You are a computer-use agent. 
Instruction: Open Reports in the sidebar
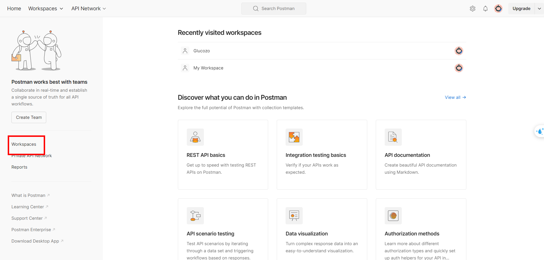pyautogui.click(x=19, y=167)
